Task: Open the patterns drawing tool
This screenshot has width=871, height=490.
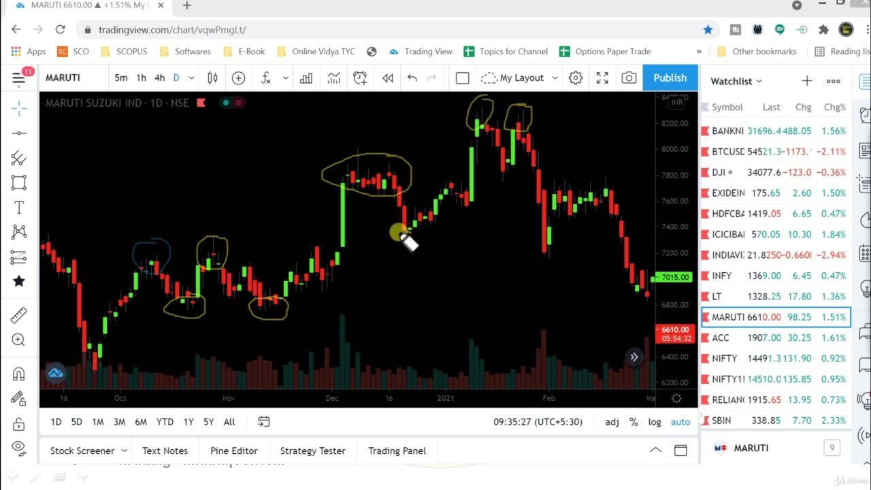Action: coord(19,232)
